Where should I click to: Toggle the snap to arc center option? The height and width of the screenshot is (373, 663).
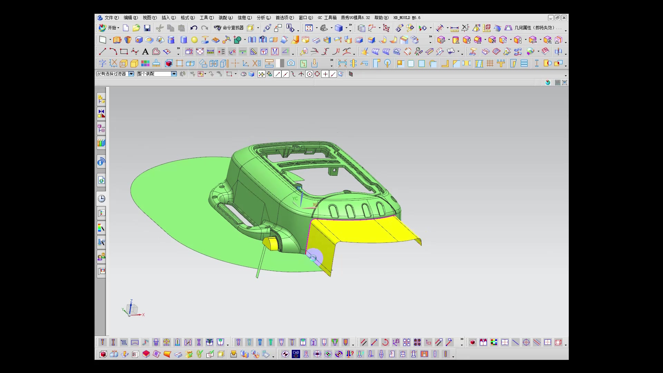pyautogui.click(x=309, y=74)
